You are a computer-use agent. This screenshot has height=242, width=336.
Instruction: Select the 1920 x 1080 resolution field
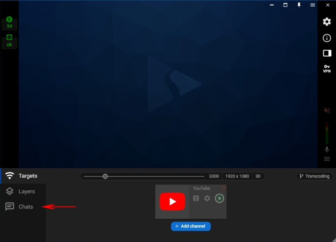[237, 176]
